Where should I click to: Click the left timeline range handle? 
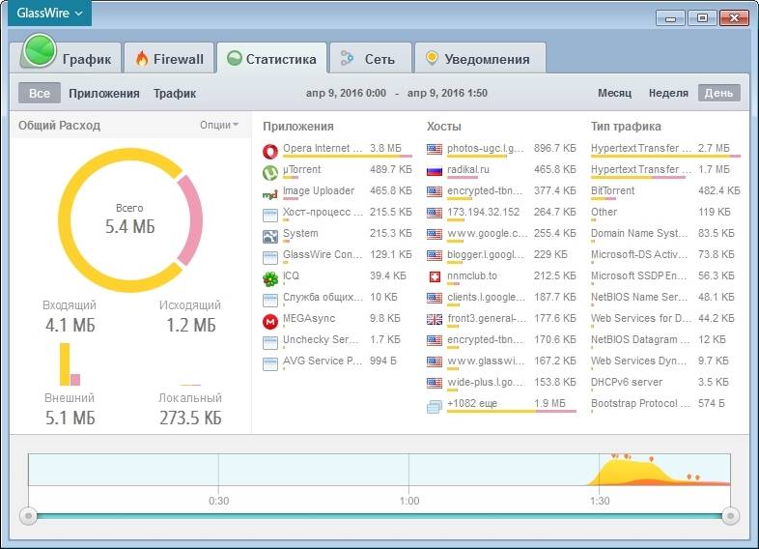28,516
